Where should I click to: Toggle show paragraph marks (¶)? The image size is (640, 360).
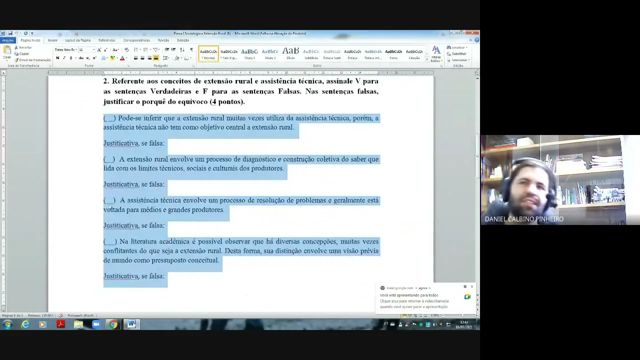(x=191, y=50)
